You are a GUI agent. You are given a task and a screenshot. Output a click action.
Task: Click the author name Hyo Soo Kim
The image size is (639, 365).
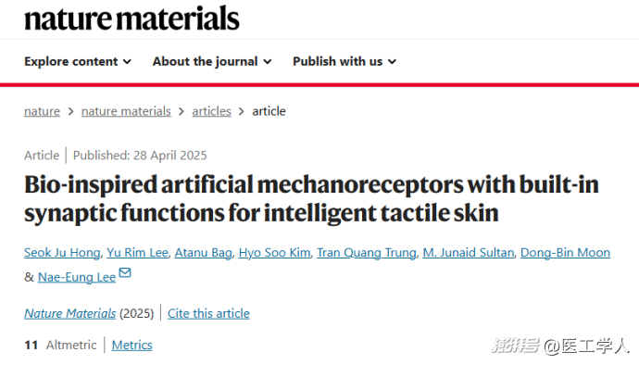[274, 252]
